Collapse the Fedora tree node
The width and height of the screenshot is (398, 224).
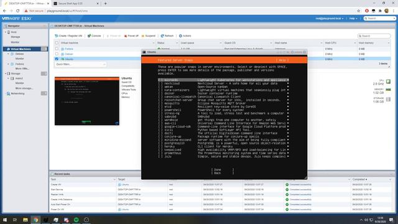[x=8, y=64]
